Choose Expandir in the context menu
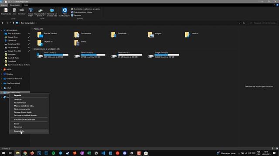This screenshot has width=279, height=156. point(29,95)
